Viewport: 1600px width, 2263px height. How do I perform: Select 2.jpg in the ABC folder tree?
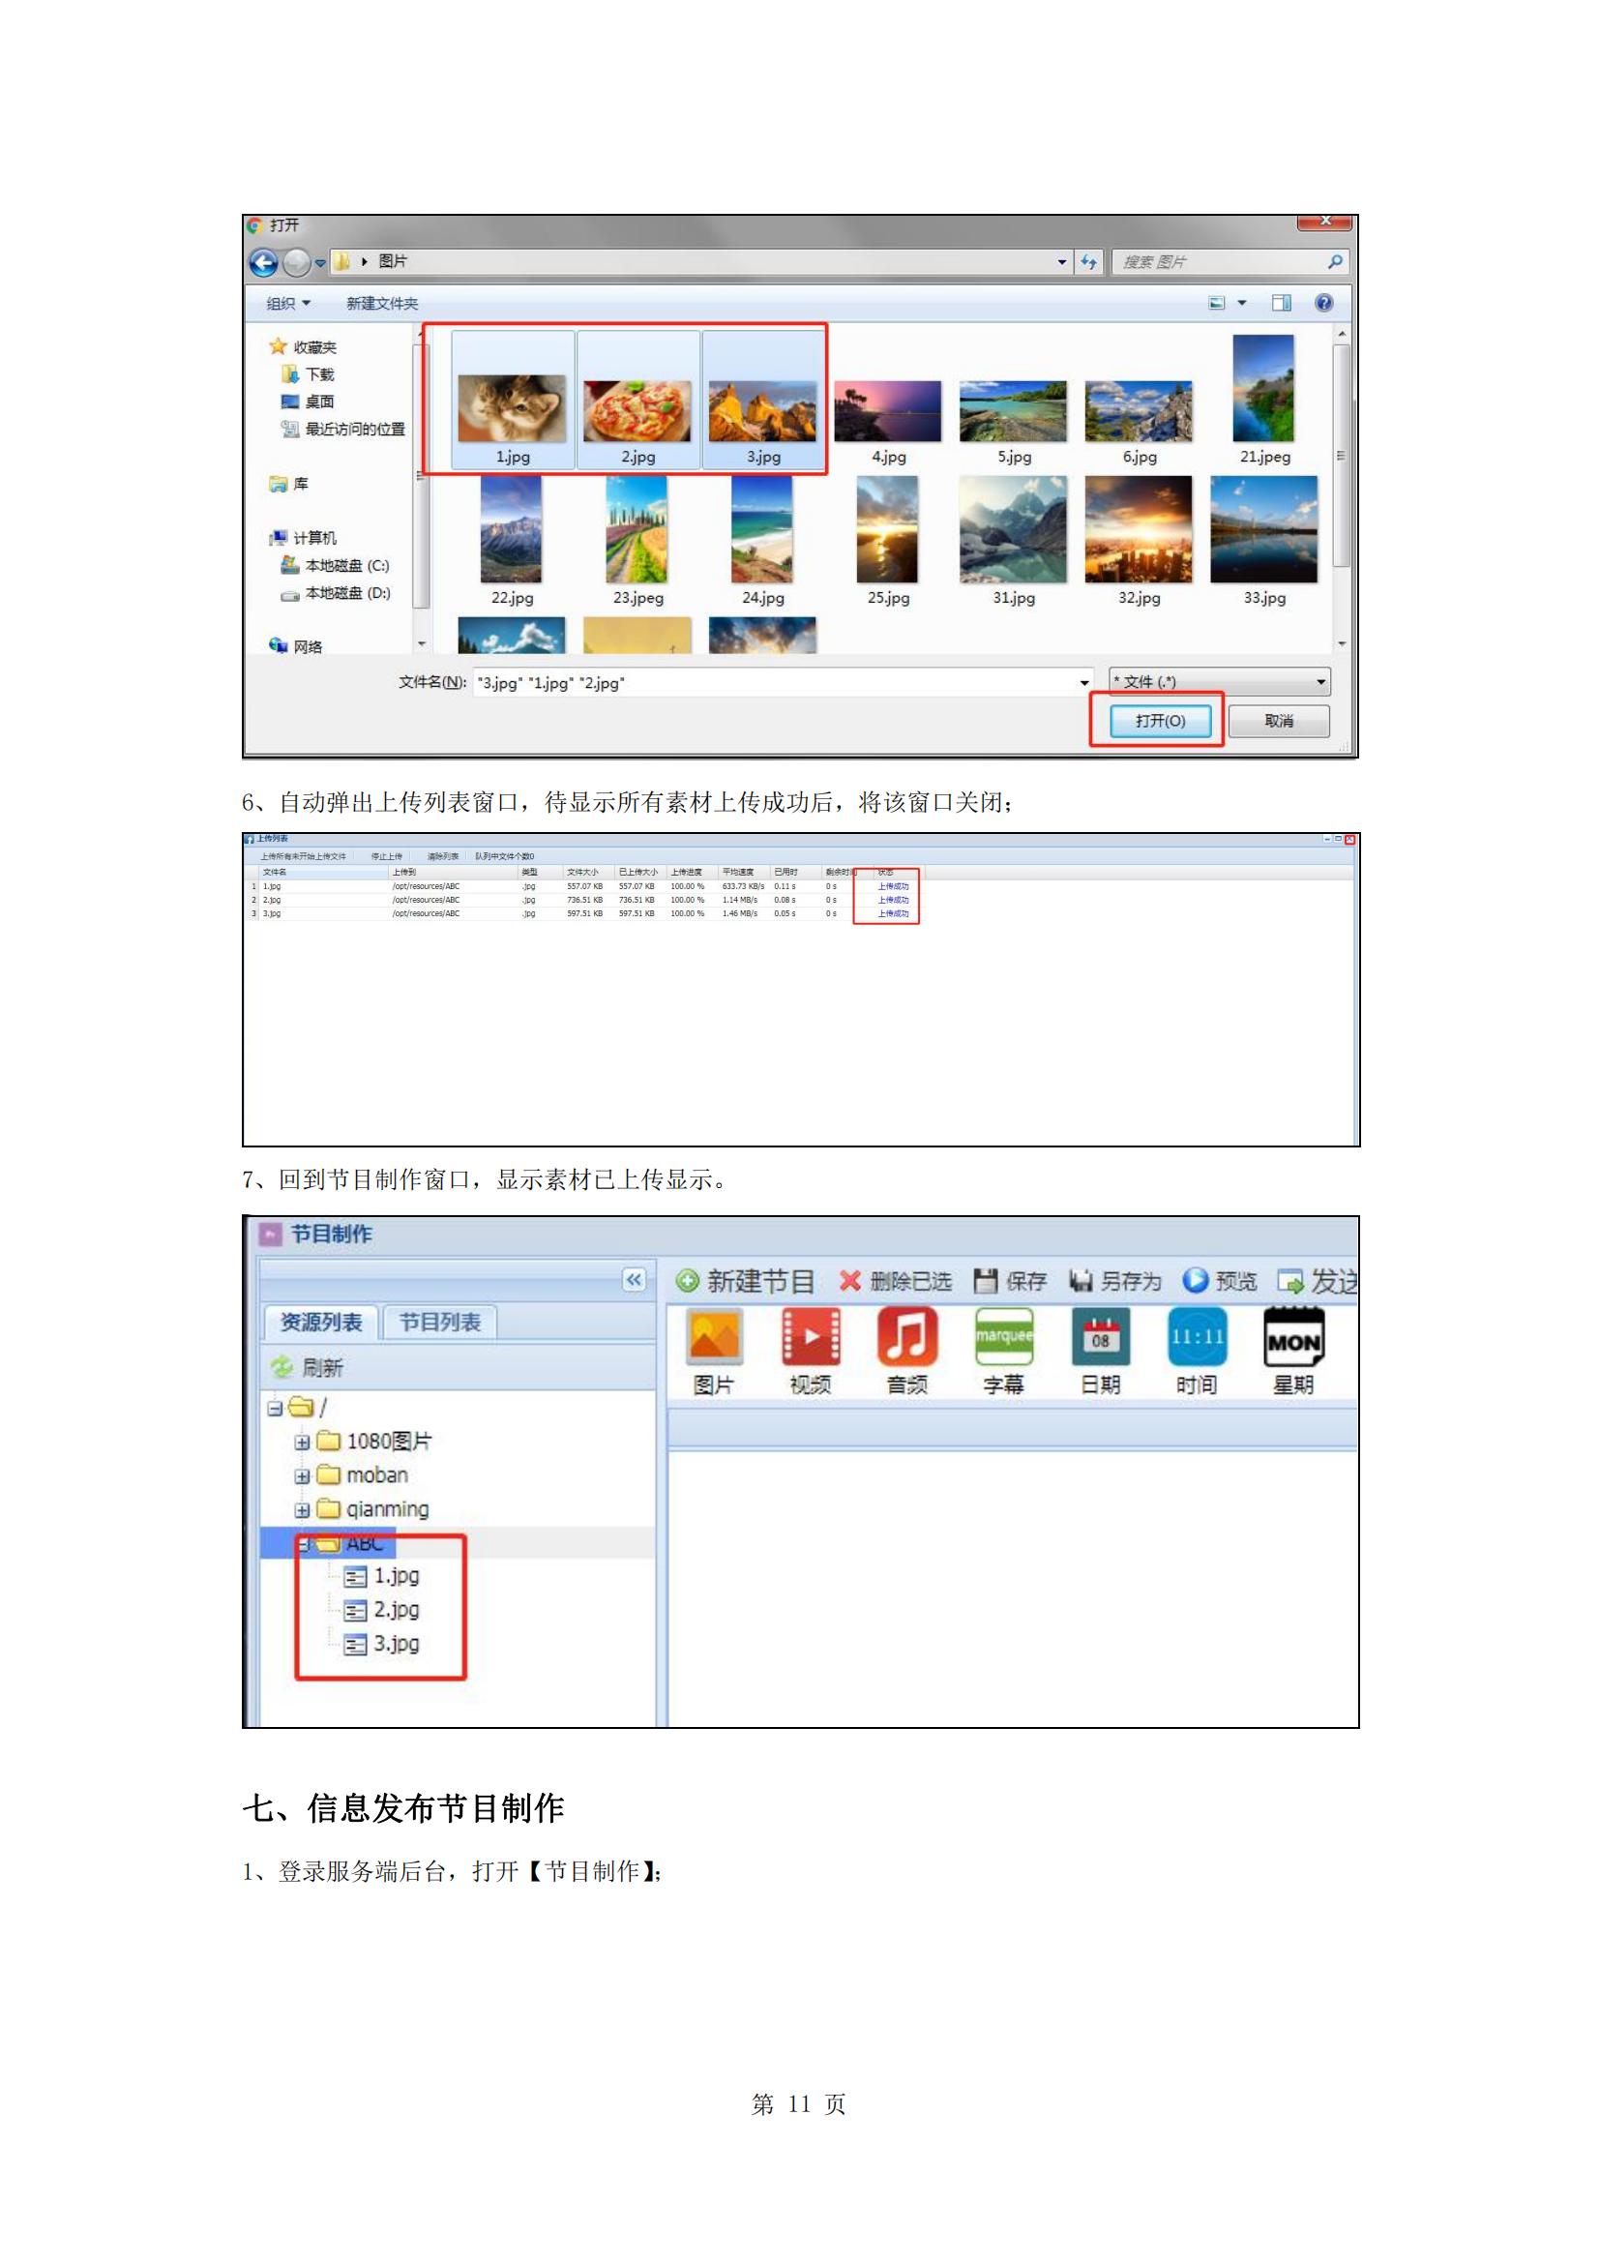[x=395, y=1610]
